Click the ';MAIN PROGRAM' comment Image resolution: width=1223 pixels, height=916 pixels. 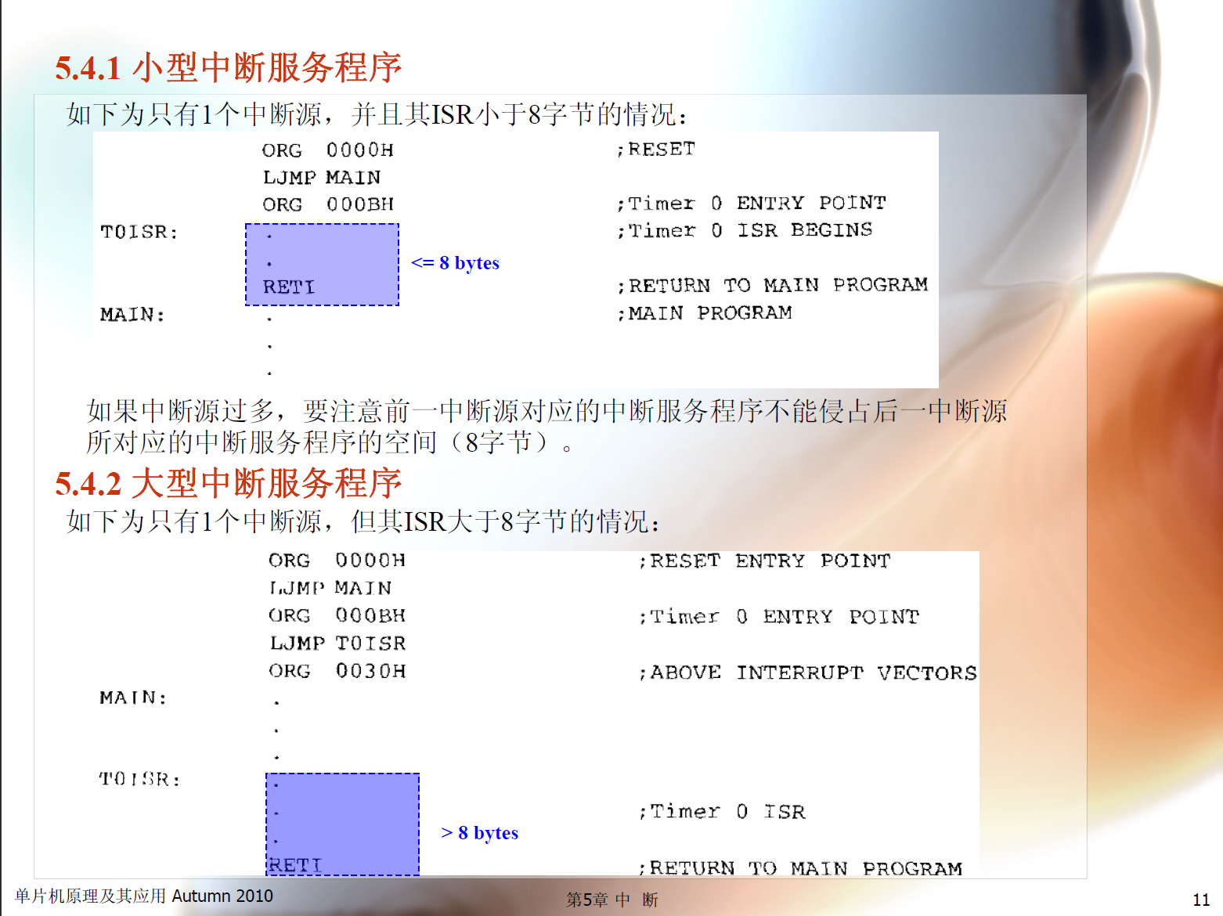pyautogui.click(x=705, y=313)
